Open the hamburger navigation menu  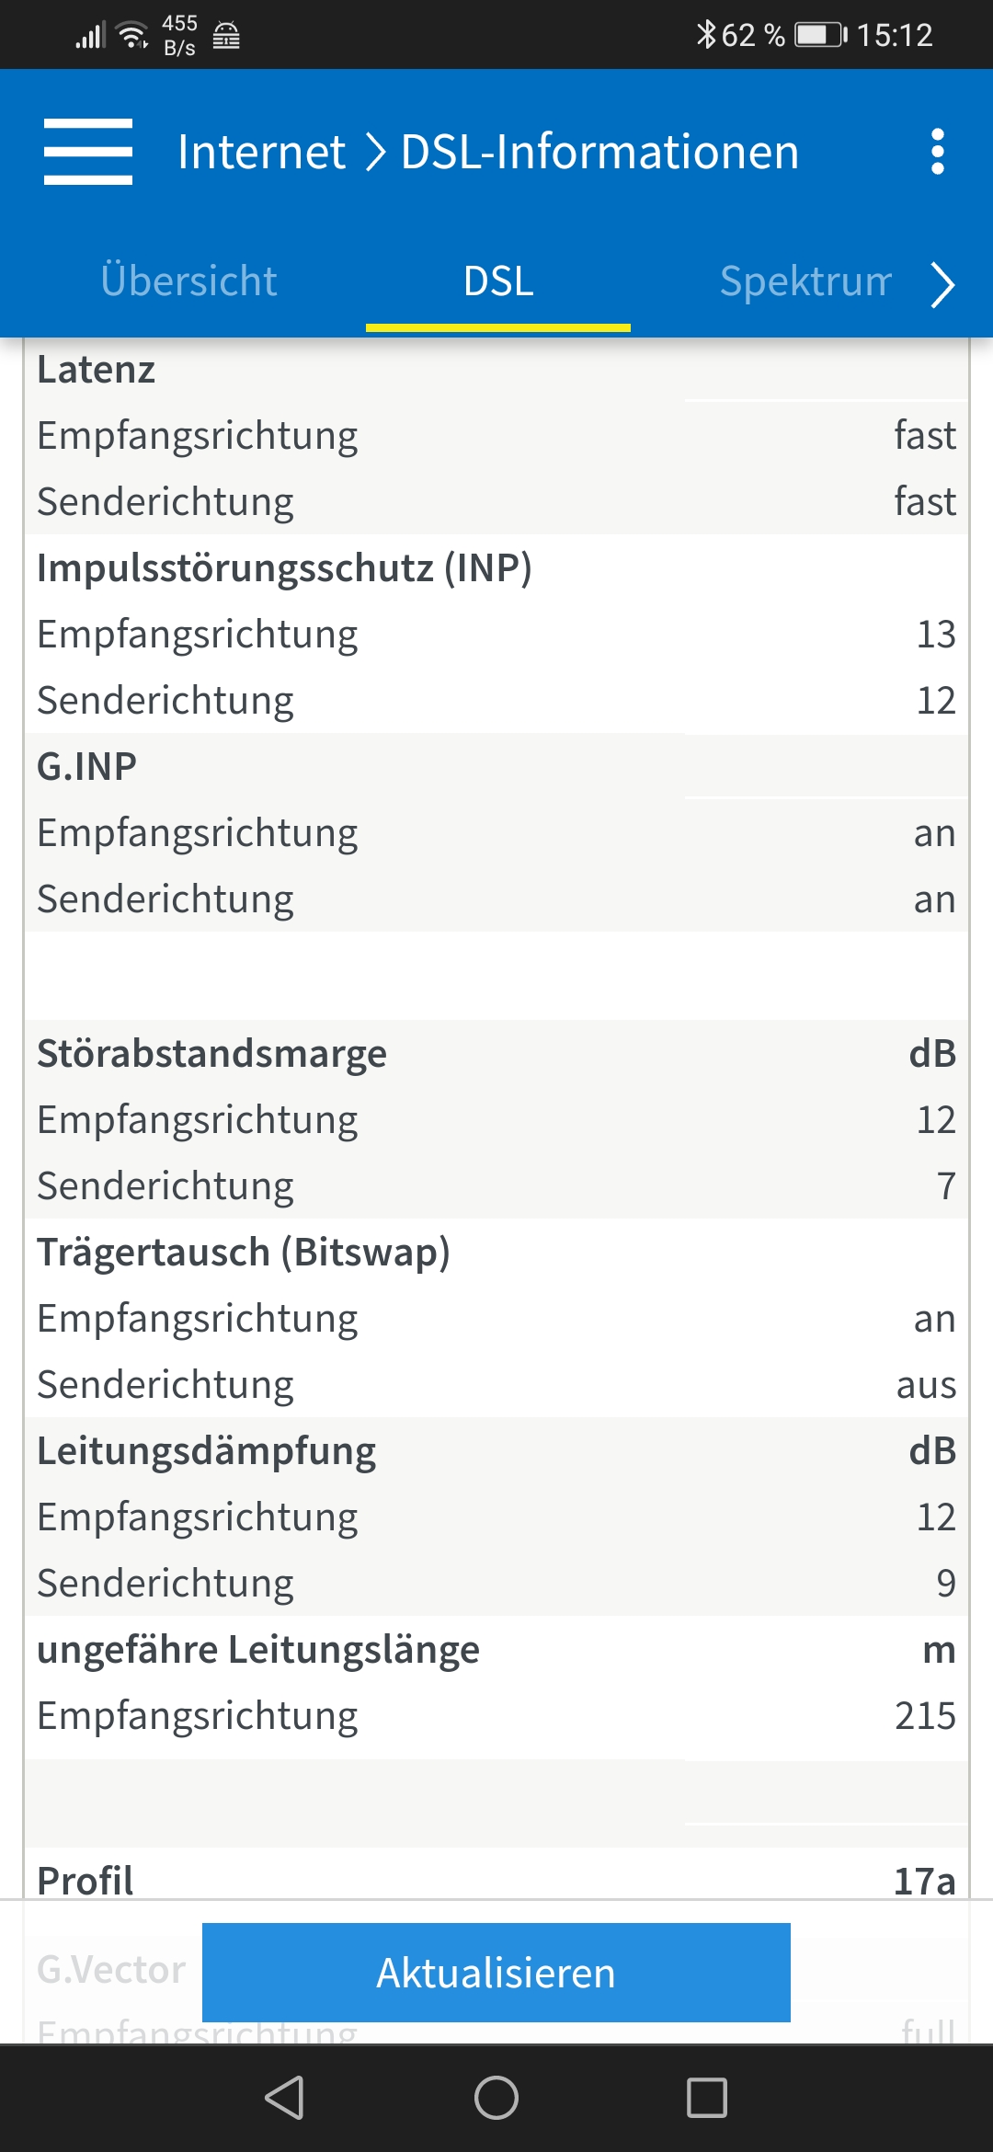tap(88, 152)
